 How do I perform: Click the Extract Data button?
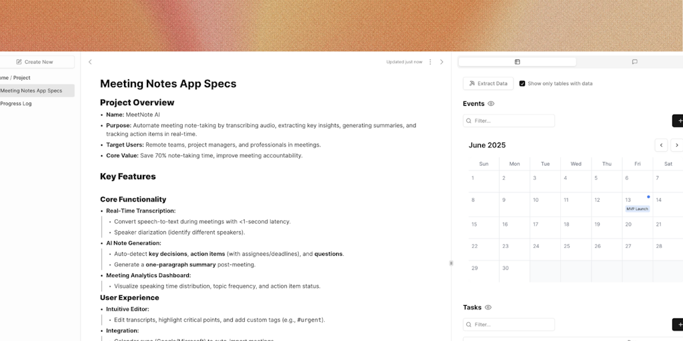click(488, 83)
